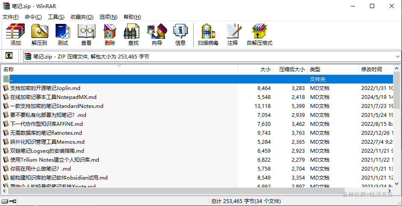Viewport: 402px width, 206px height.
Task: Click file icon of Logseq row
Action: (x=6, y=151)
